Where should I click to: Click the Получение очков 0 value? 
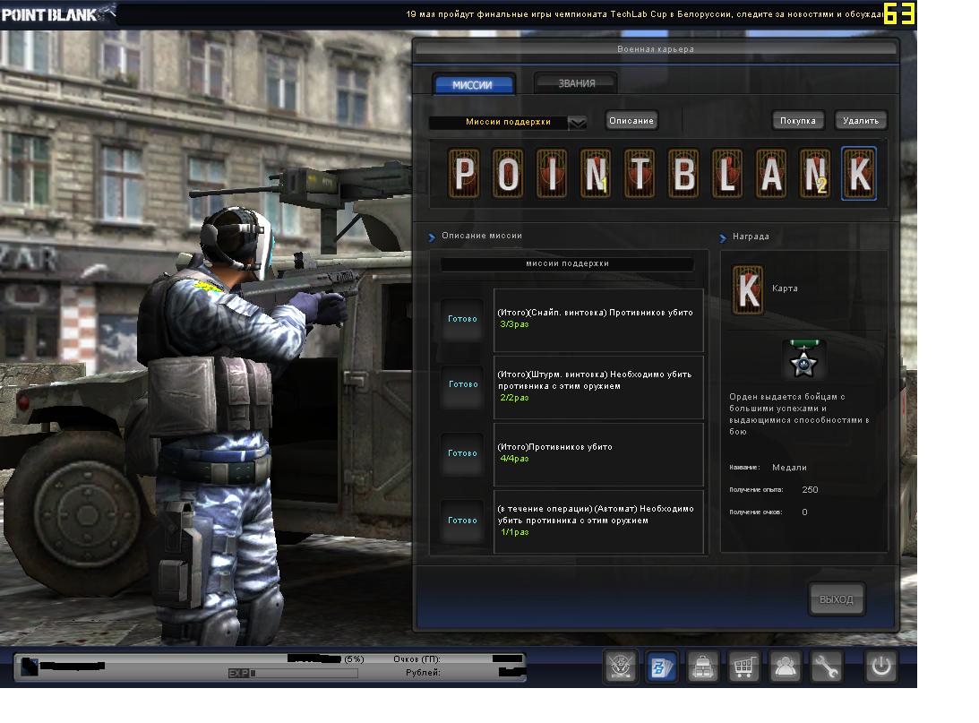click(x=804, y=512)
